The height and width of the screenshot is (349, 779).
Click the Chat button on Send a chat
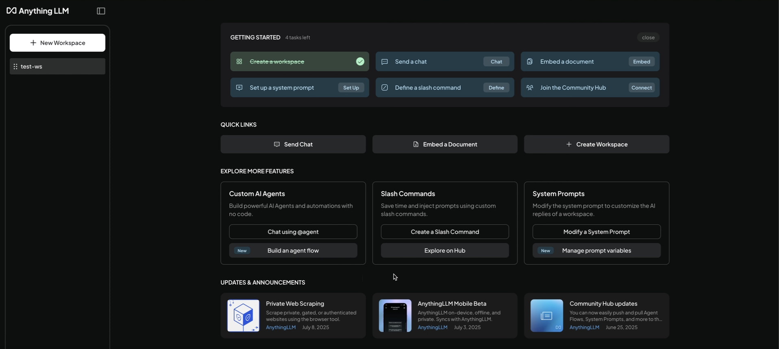tap(496, 61)
